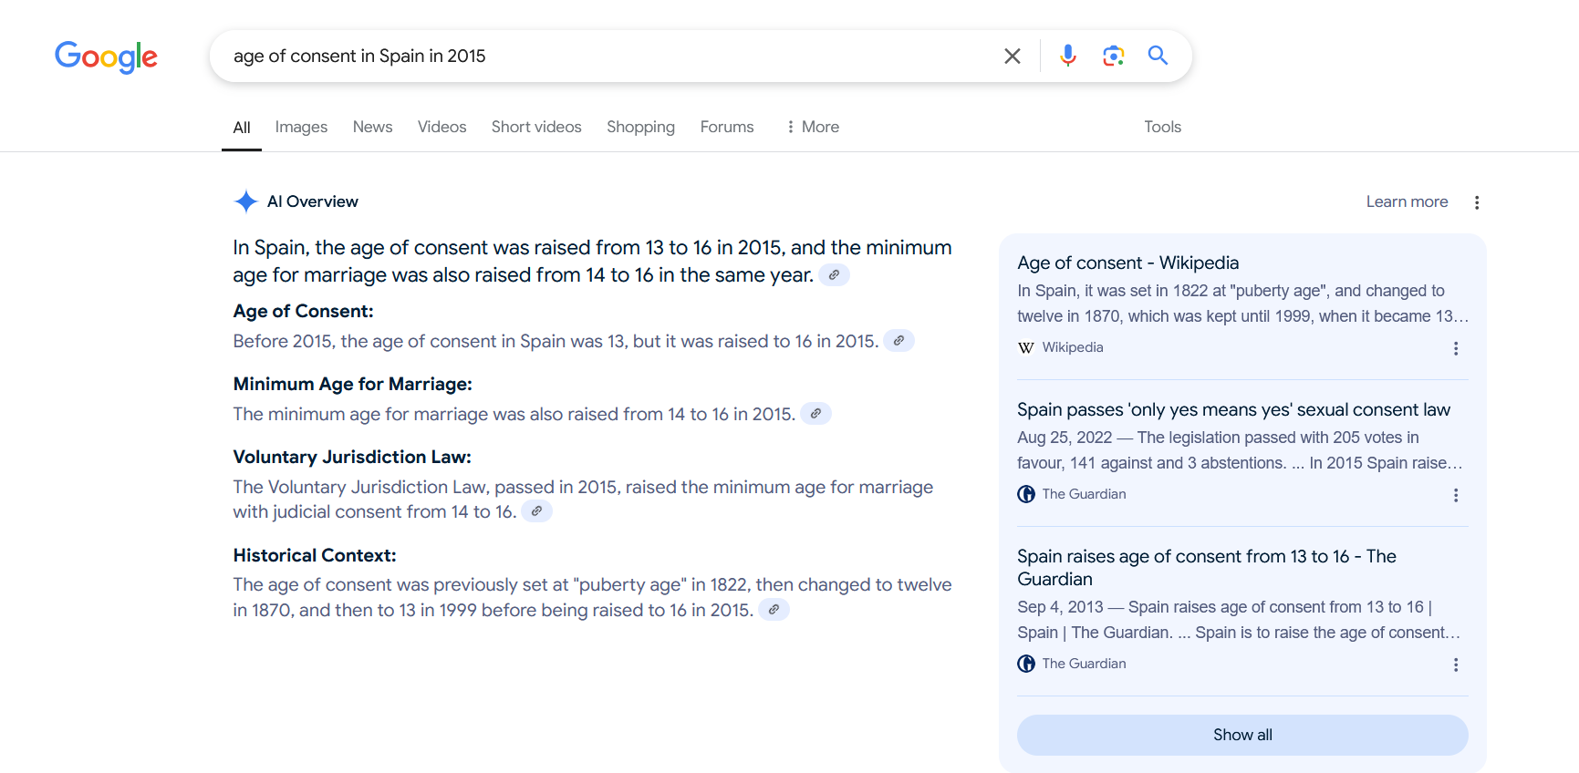1579x773 pixels.
Task: Open three-dot menu for the Wikipedia source
Action: (x=1455, y=348)
